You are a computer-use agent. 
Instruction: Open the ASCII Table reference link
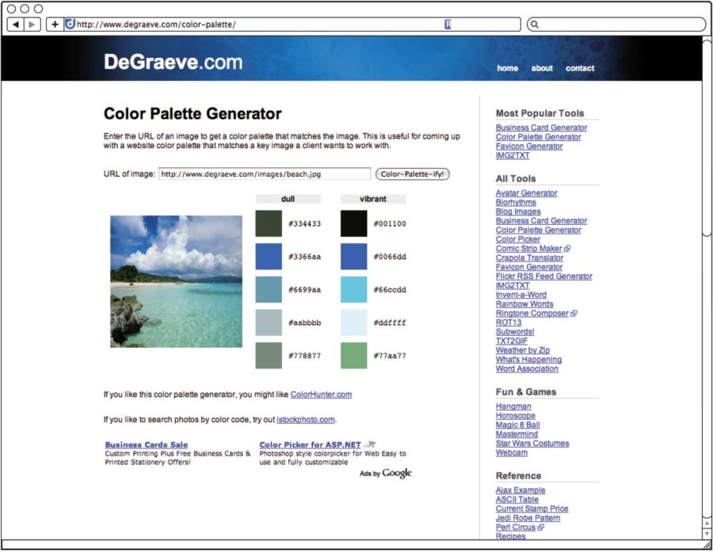(517, 499)
